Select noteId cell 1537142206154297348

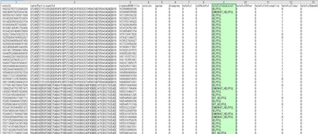tap(15, 130)
